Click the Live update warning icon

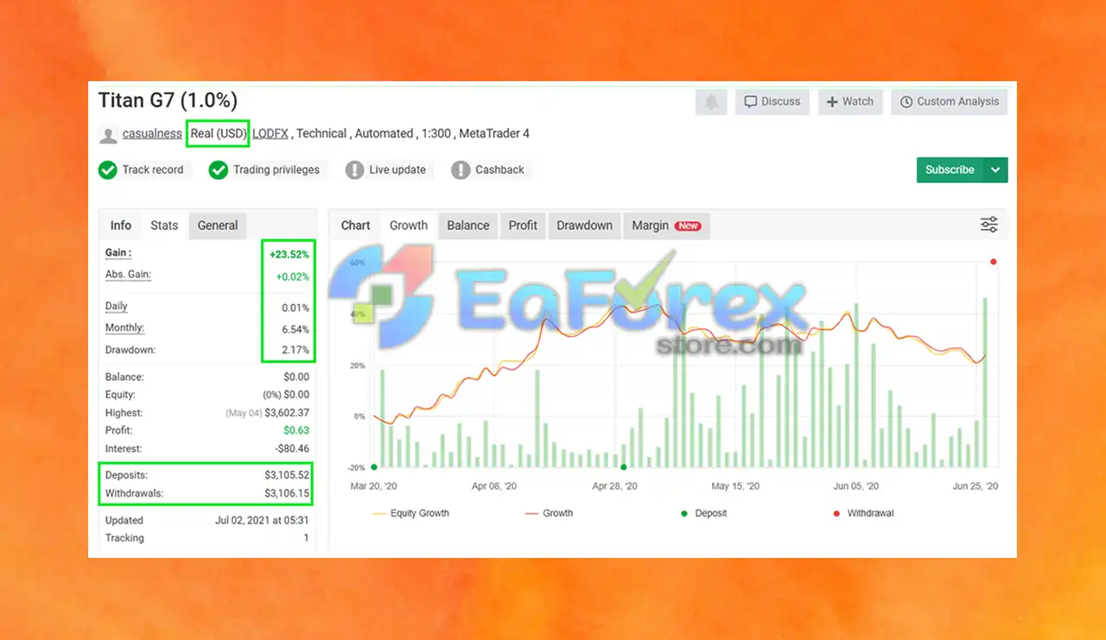coord(354,170)
